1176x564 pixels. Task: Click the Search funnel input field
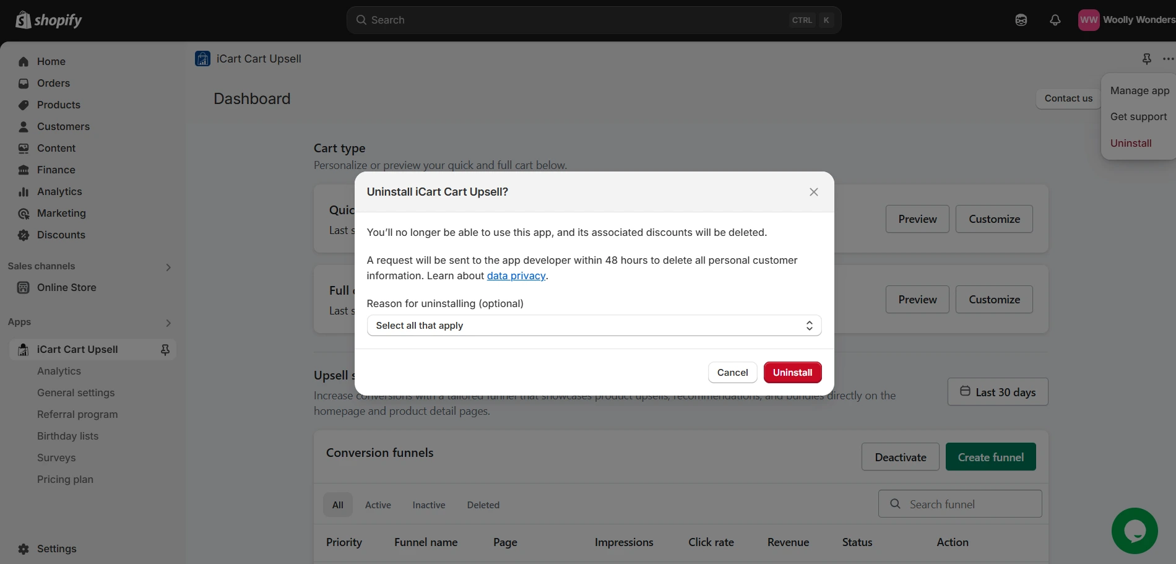pos(960,504)
